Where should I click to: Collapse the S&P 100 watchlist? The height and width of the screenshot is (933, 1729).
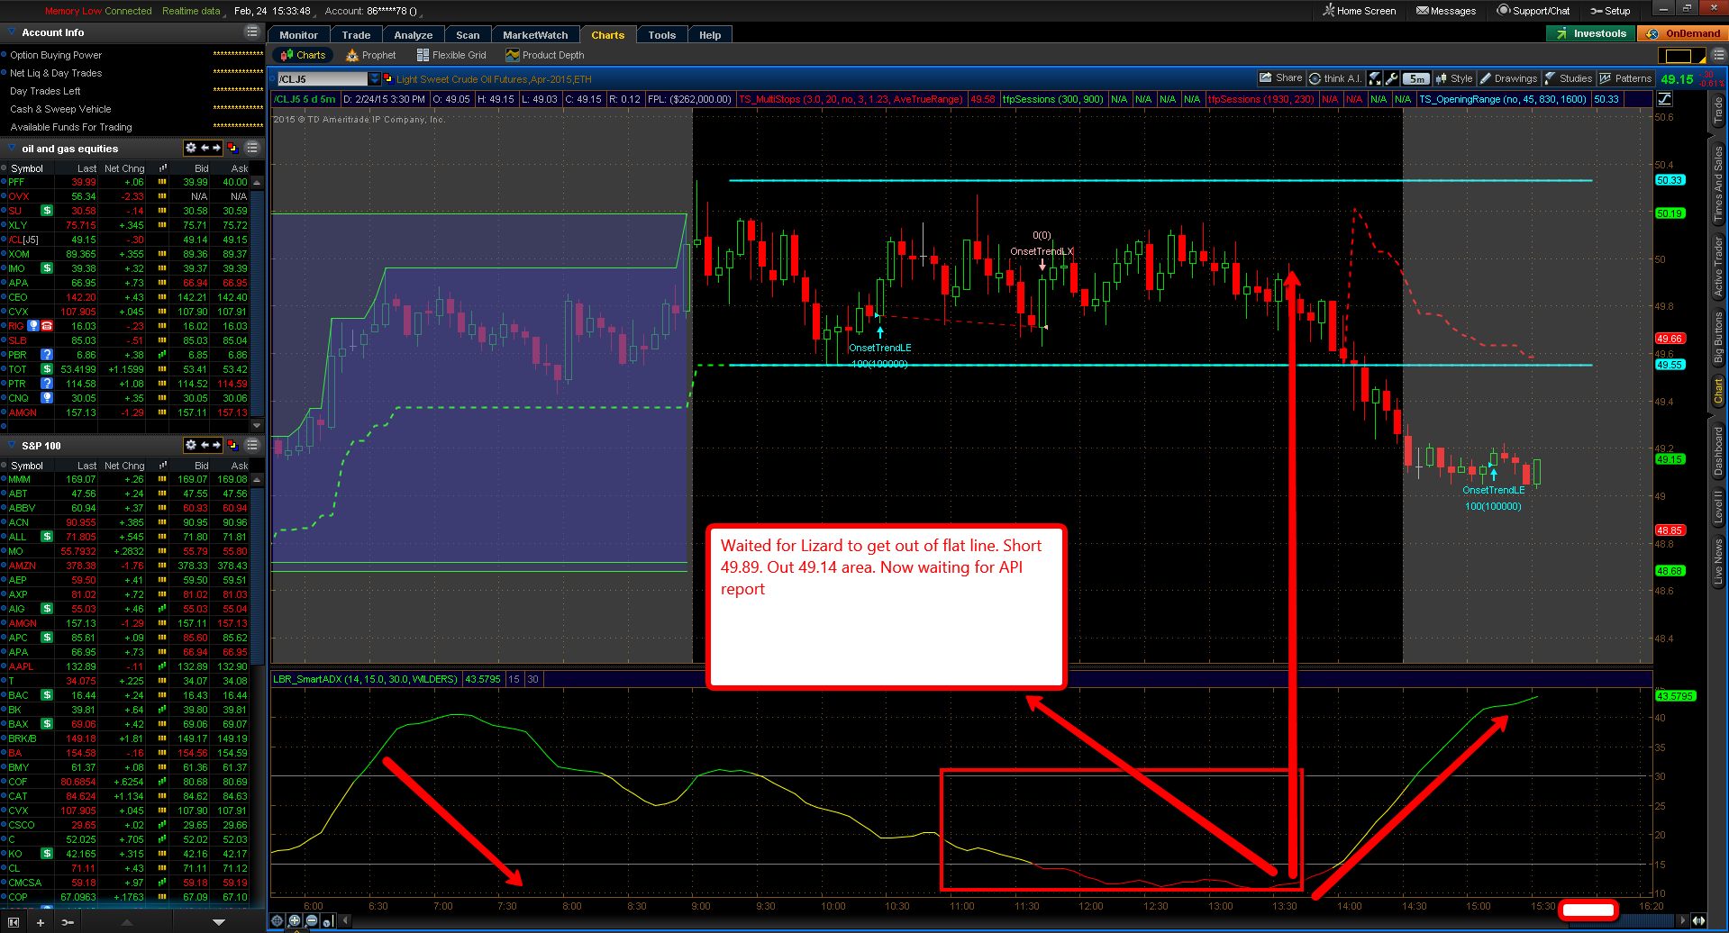click(13, 446)
